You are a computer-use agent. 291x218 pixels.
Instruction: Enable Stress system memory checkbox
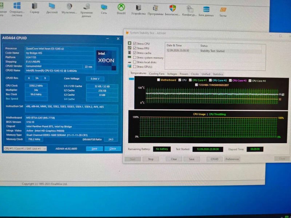(x=135, y=57)
